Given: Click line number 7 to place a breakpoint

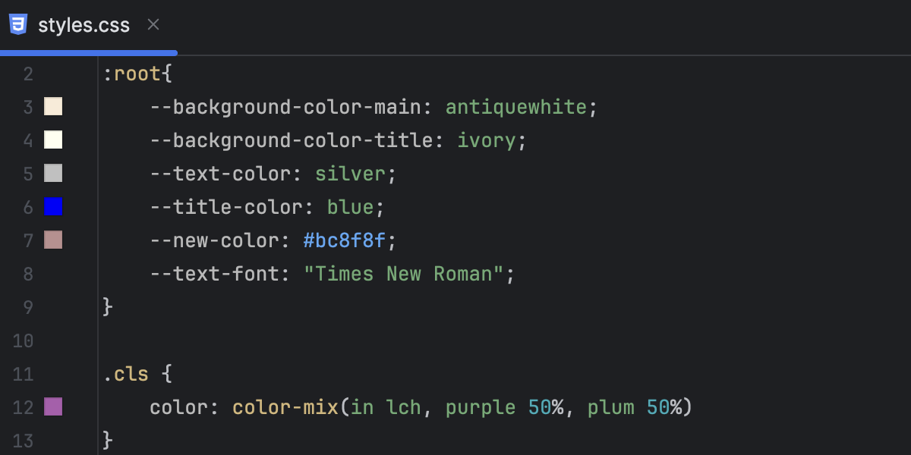Looking at the screenshot, I should [x=28, y=240].
